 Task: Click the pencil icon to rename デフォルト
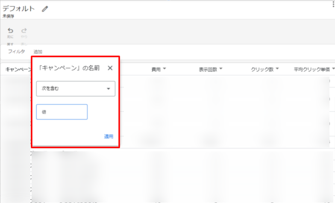pos(45,9)
